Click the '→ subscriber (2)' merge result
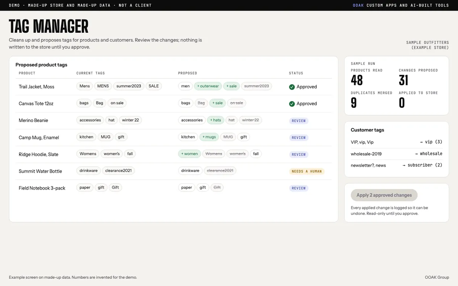The image size is (458, 286). [423, 165]
